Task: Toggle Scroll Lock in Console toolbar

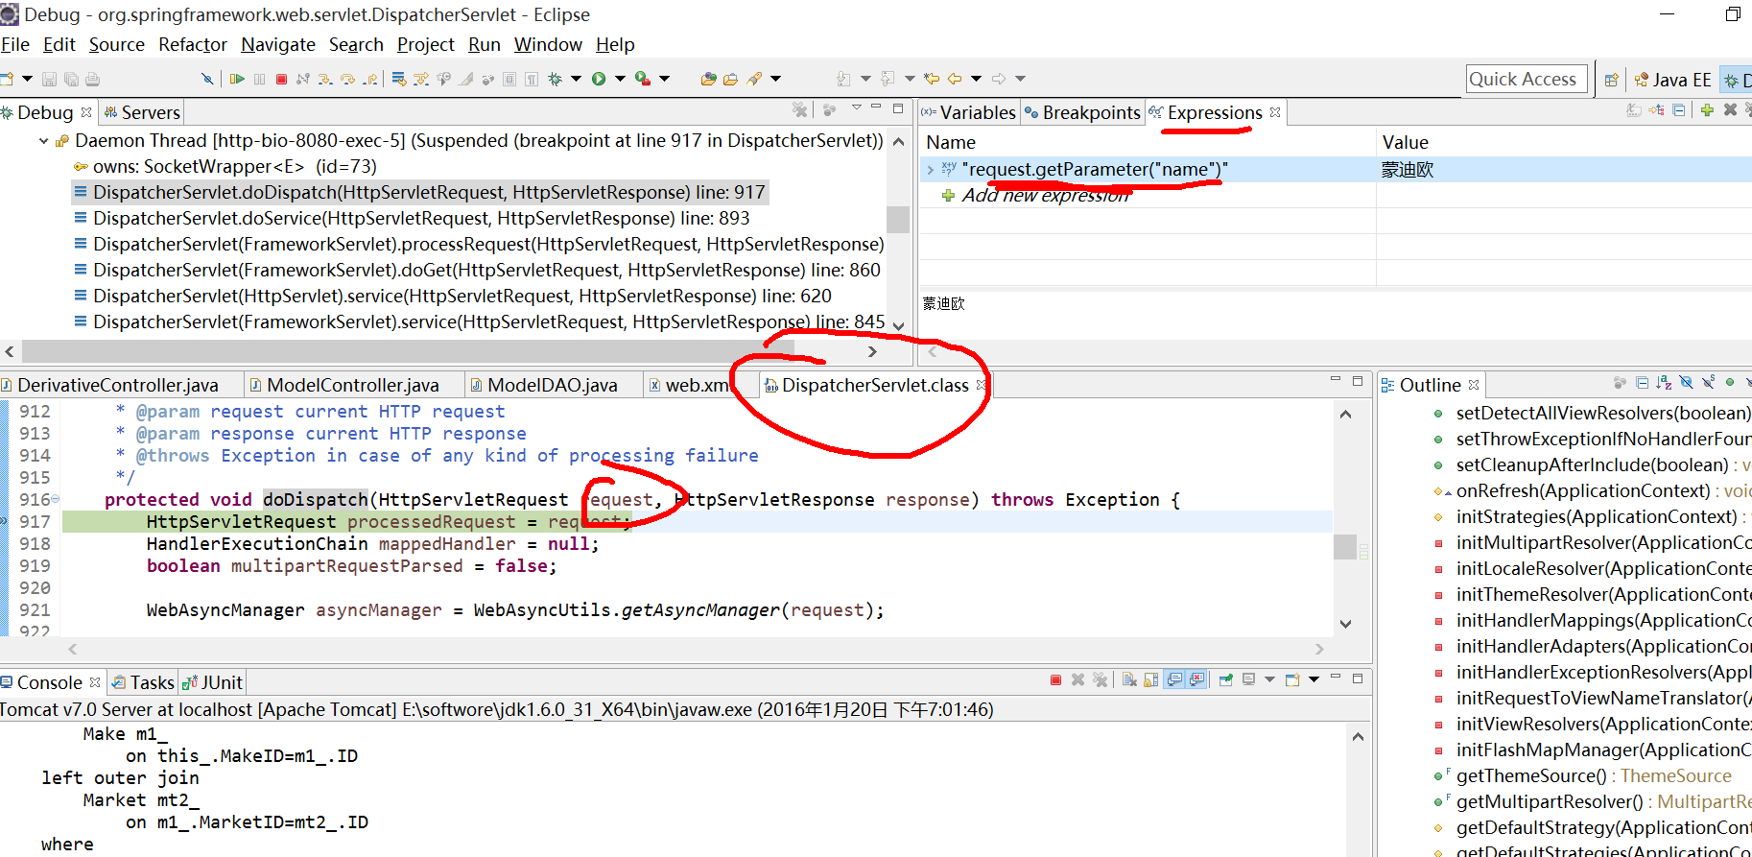Action: pos(1151,679)
